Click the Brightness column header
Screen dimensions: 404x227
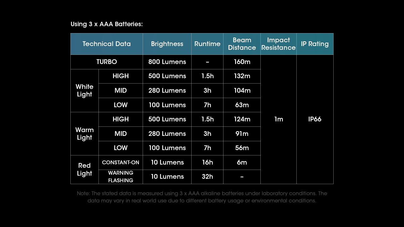167,44
